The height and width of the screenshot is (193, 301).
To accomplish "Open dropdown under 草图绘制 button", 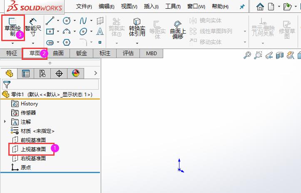I will click(12, 44).
